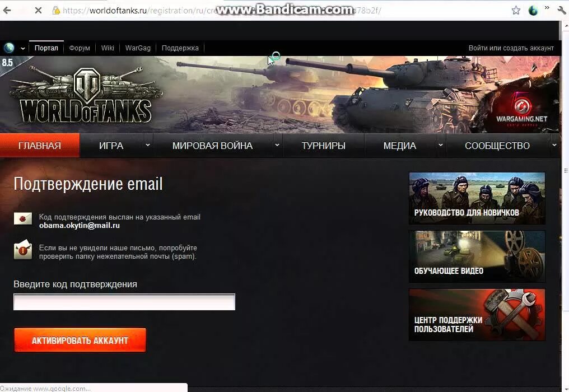Expand the МИРОВАЯ ВОЙНА dropdown arrow
This screenshot has height=392, width=569.
[277, 145]
